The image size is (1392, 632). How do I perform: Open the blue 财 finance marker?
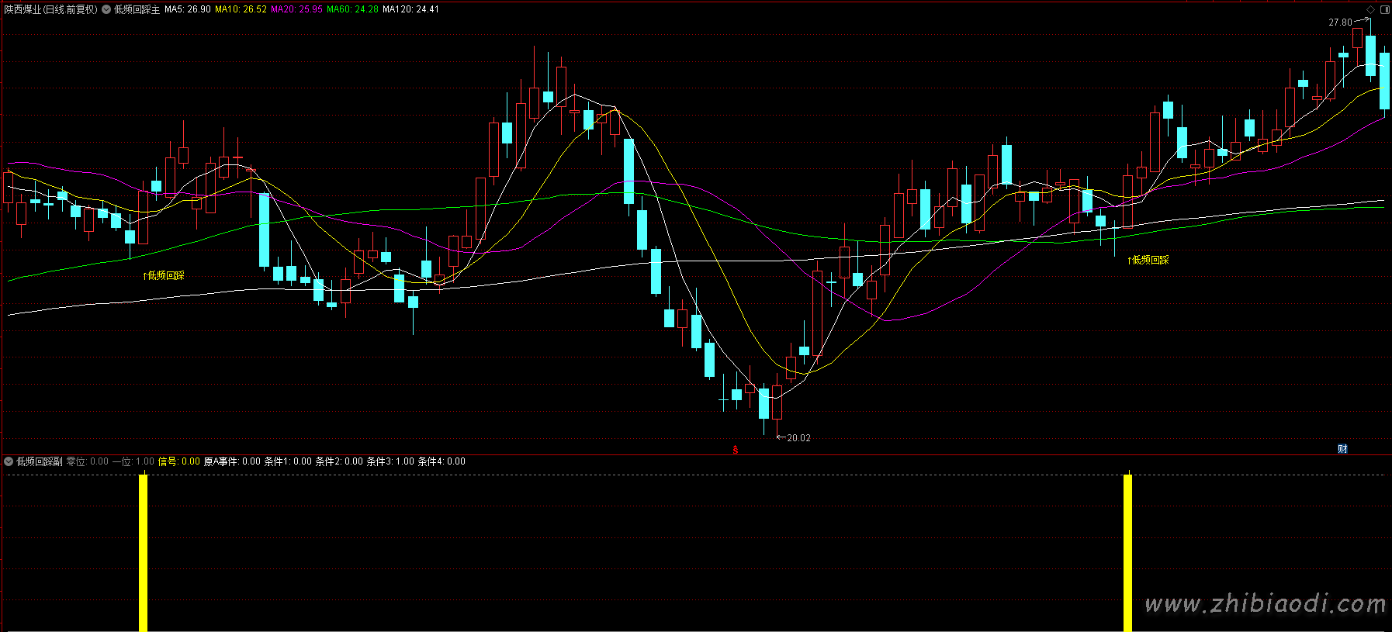point(1342,449)
